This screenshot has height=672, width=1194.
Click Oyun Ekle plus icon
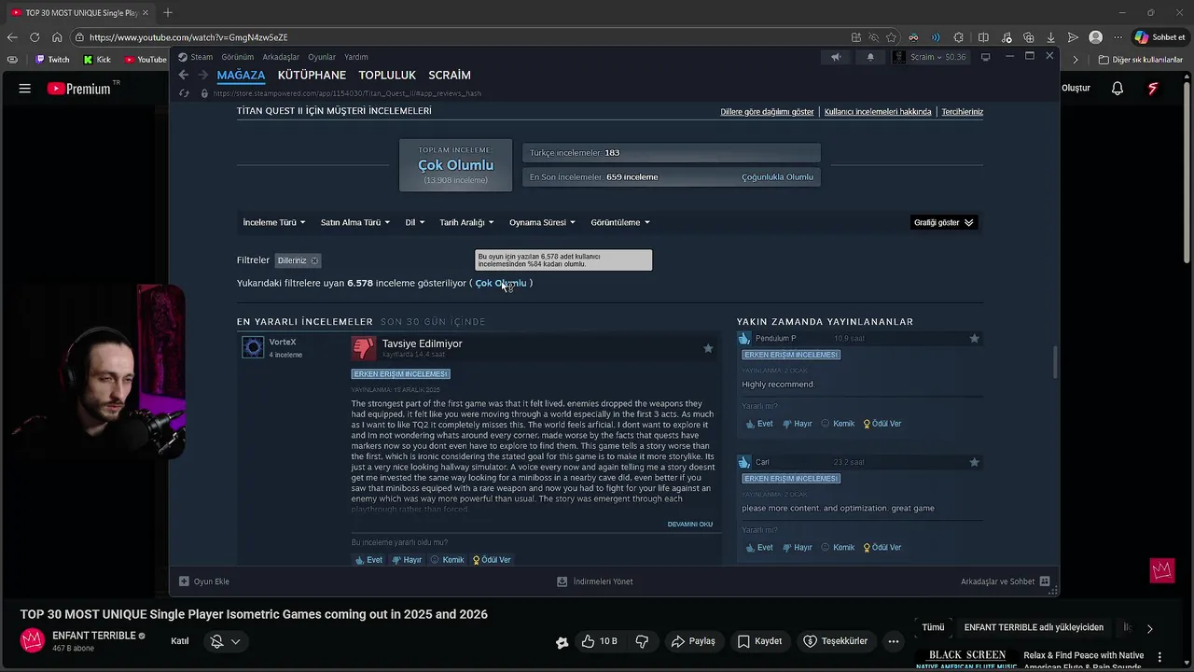point(184,581)
